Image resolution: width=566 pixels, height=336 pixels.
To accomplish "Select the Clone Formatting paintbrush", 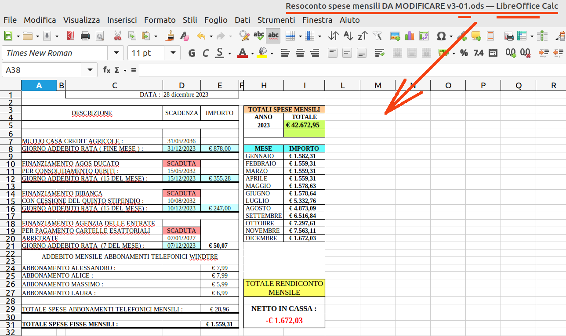I will tap(171, 36).
